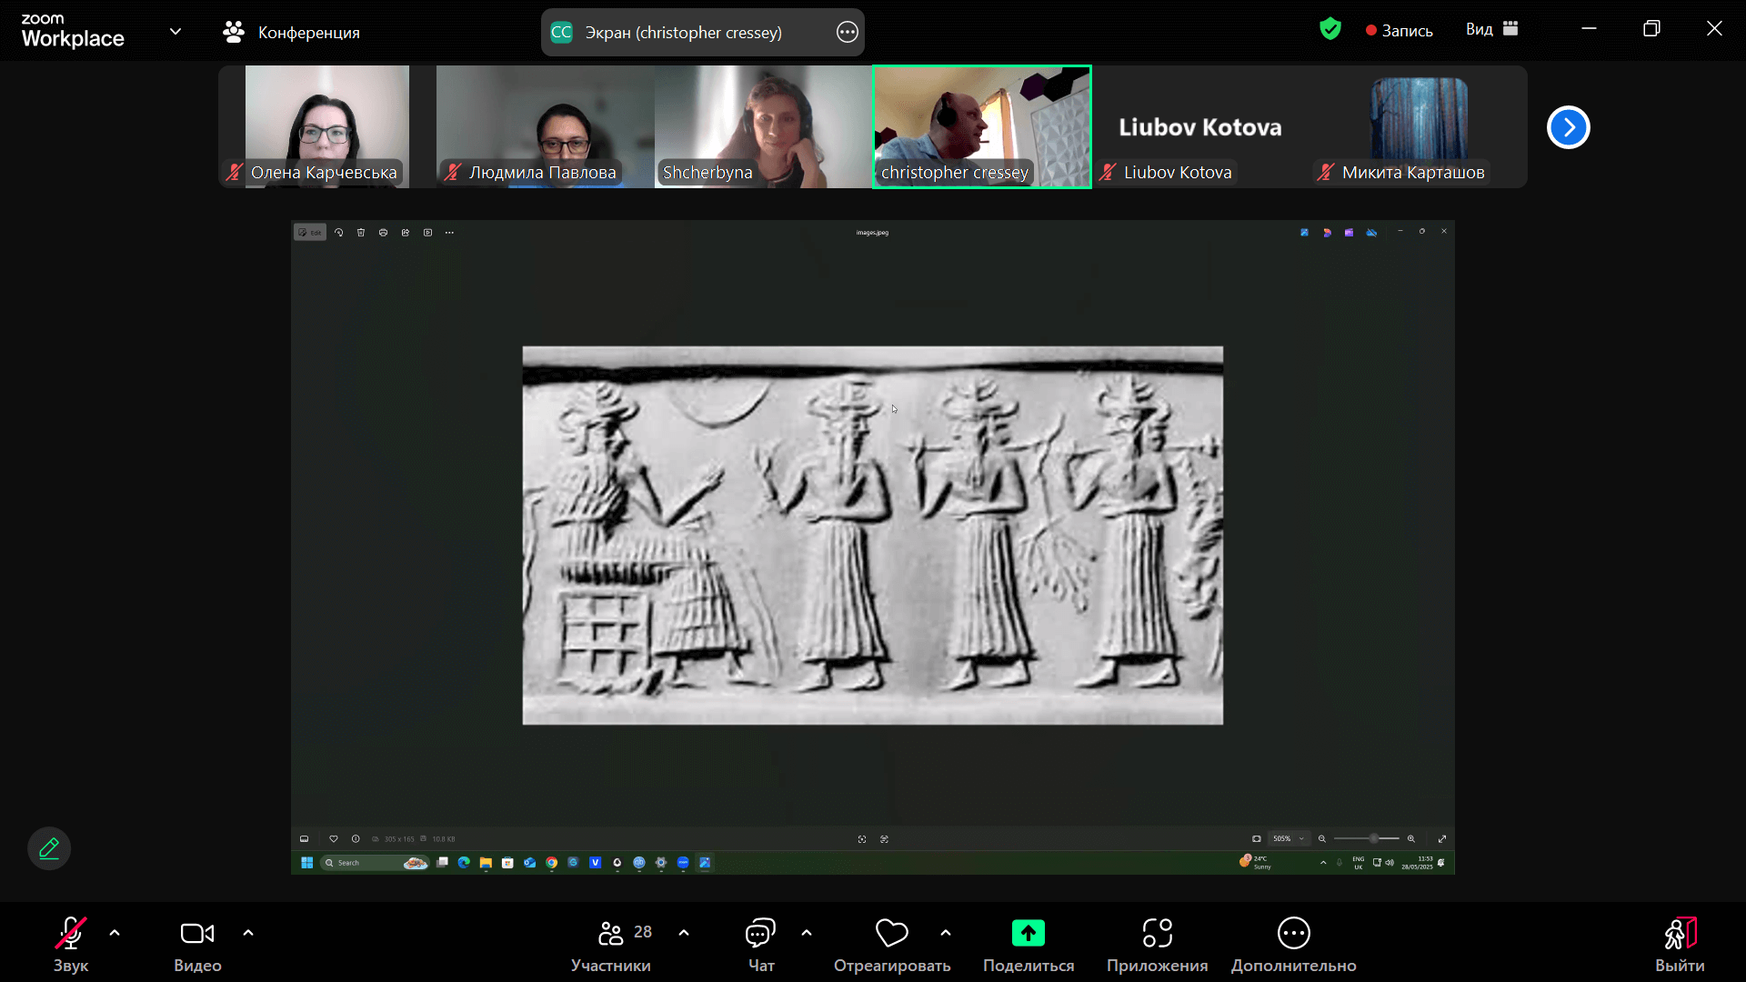Select Микита Карташов participant tile
1746x982 pixels.
1419,126
